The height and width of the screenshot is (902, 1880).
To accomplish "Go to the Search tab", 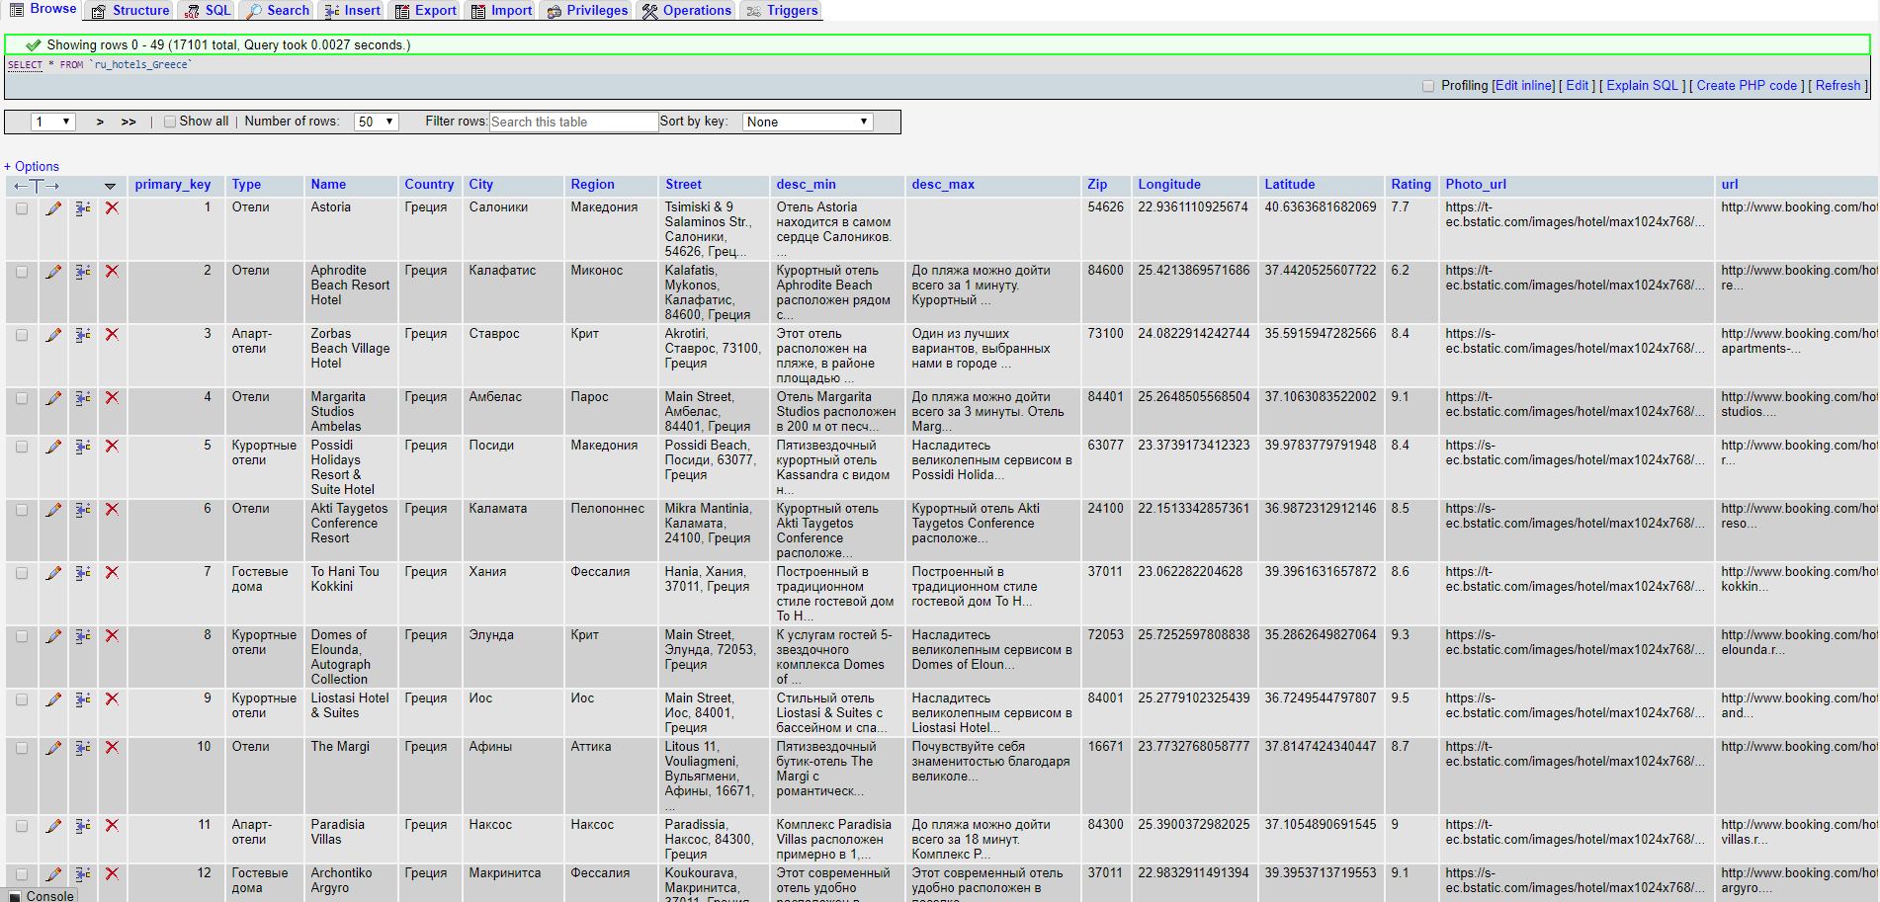I will pos(278,11).
